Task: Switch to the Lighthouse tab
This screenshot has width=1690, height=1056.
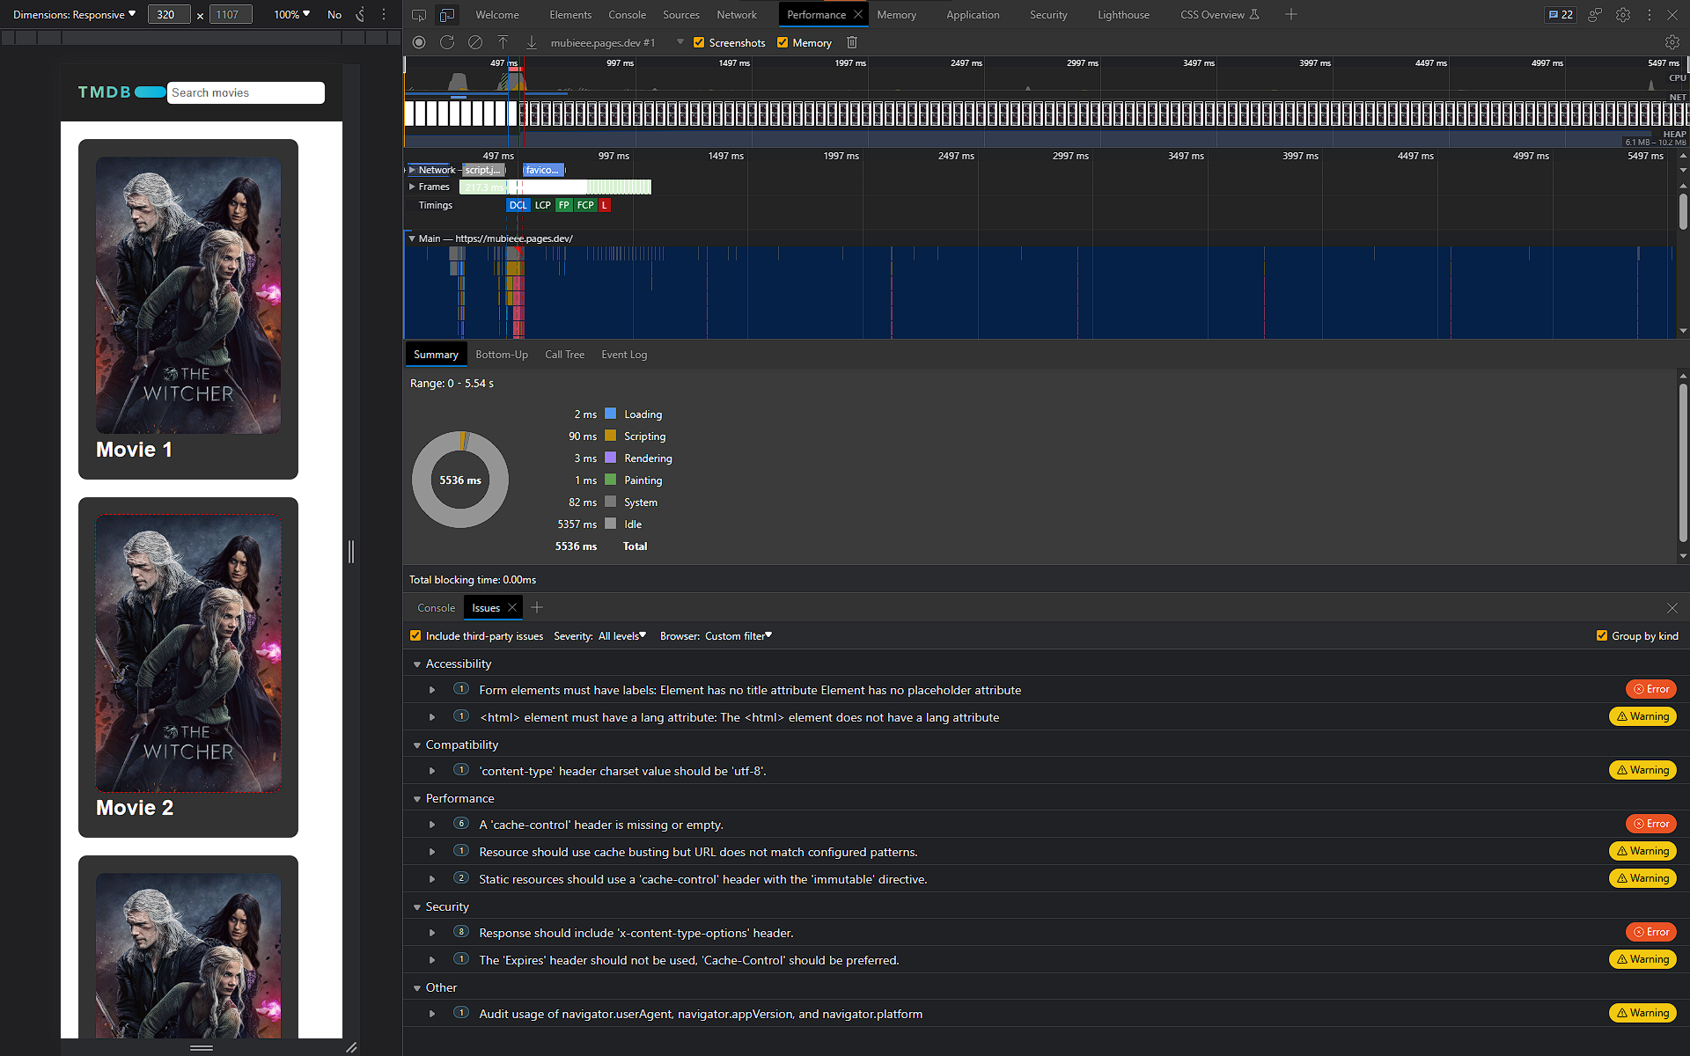Action: pos(1123,15)
